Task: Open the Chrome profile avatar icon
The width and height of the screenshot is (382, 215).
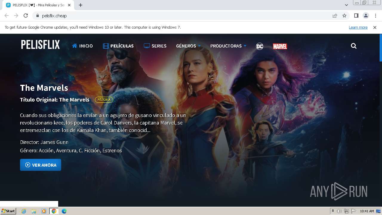Action: tap(366, 16)
